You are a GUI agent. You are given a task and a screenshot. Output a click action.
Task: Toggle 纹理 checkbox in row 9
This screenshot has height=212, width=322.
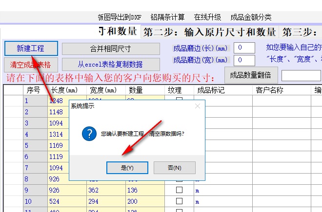click(x=179, y=190)
